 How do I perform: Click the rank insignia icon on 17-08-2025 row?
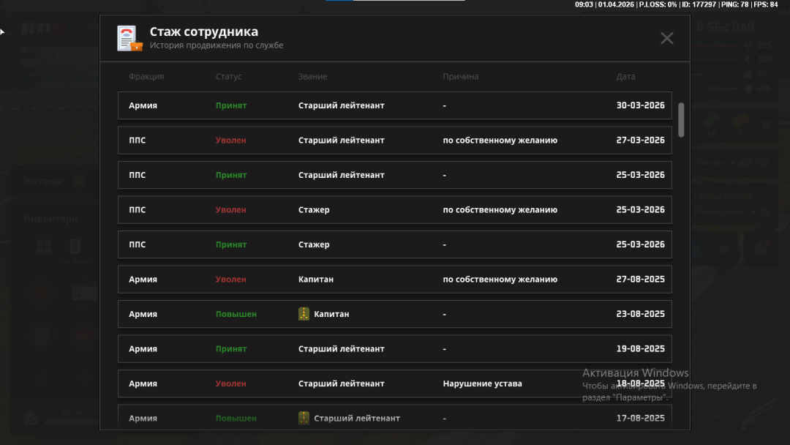point(304,418)
